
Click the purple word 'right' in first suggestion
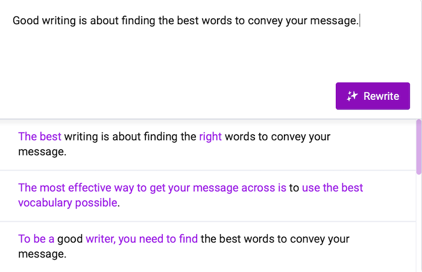tap(210, 137)
